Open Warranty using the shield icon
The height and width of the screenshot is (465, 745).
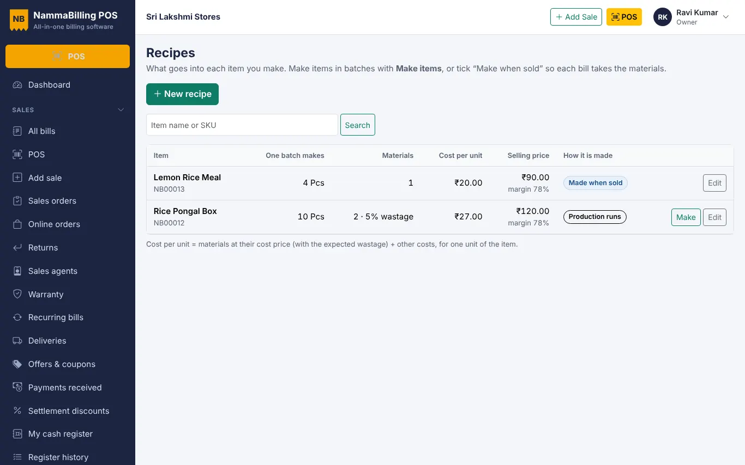(17, 295)
